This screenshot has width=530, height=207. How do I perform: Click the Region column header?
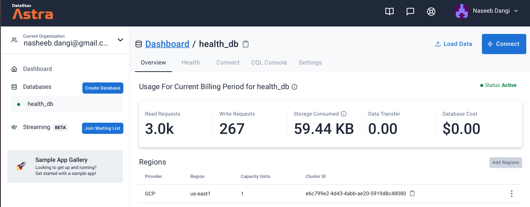pyautogui.click(x=197, y=176)
